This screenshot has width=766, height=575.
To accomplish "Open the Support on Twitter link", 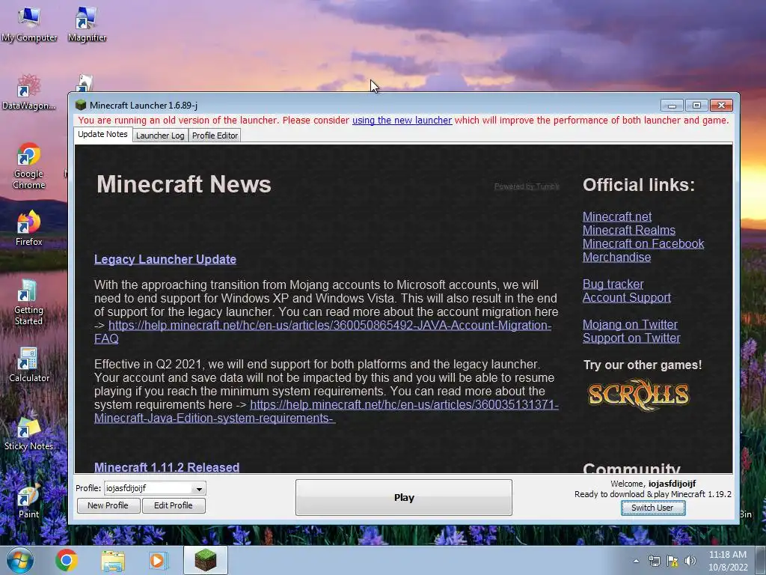I will 631,338.
